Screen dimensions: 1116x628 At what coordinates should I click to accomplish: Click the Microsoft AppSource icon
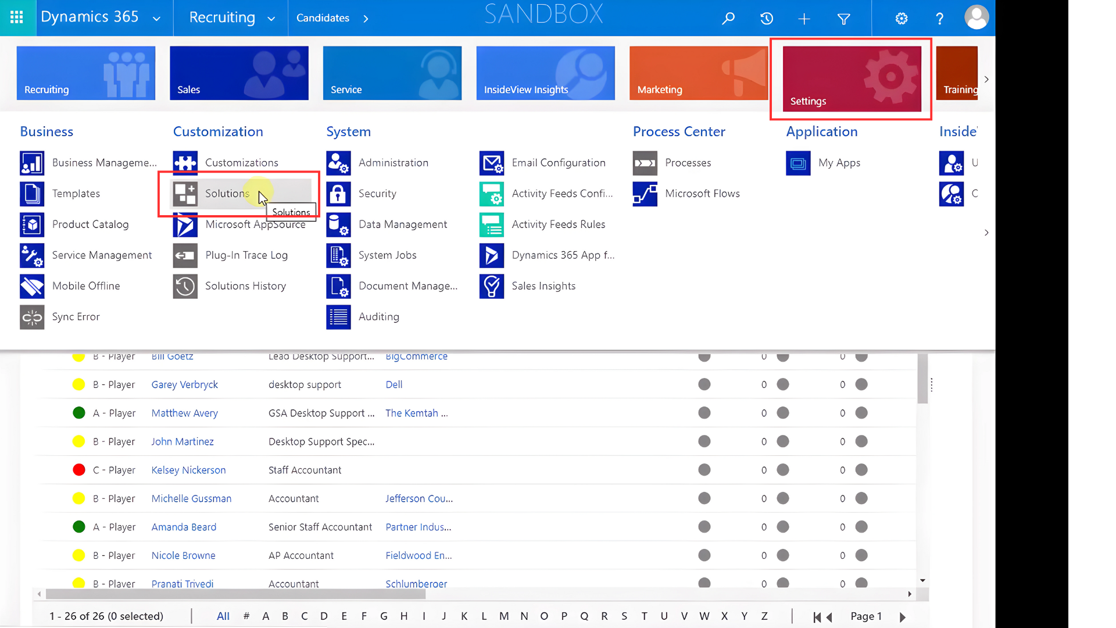(x=185, y=225)
